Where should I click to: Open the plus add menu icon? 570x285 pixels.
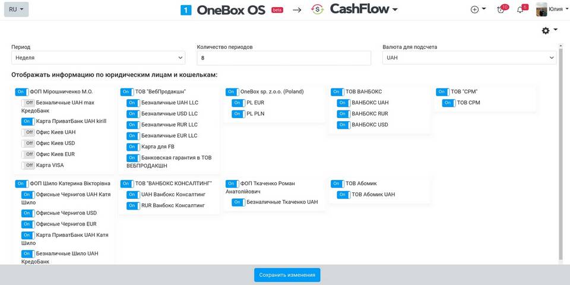tap(474, 10)
